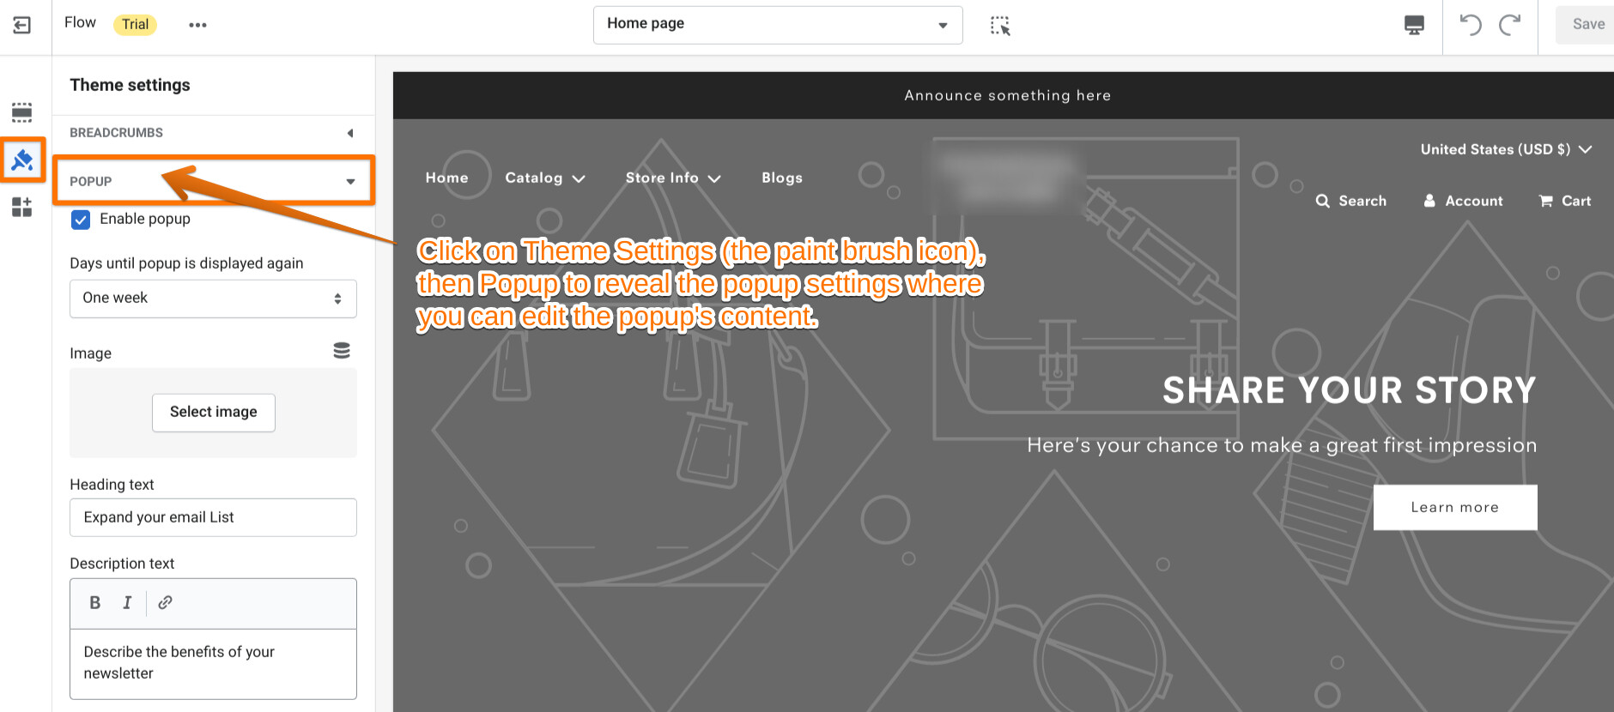Image resolution: width=1614 pixels, height=712 pixels.
Task: Undo the last change
Action: (1471, 25)
